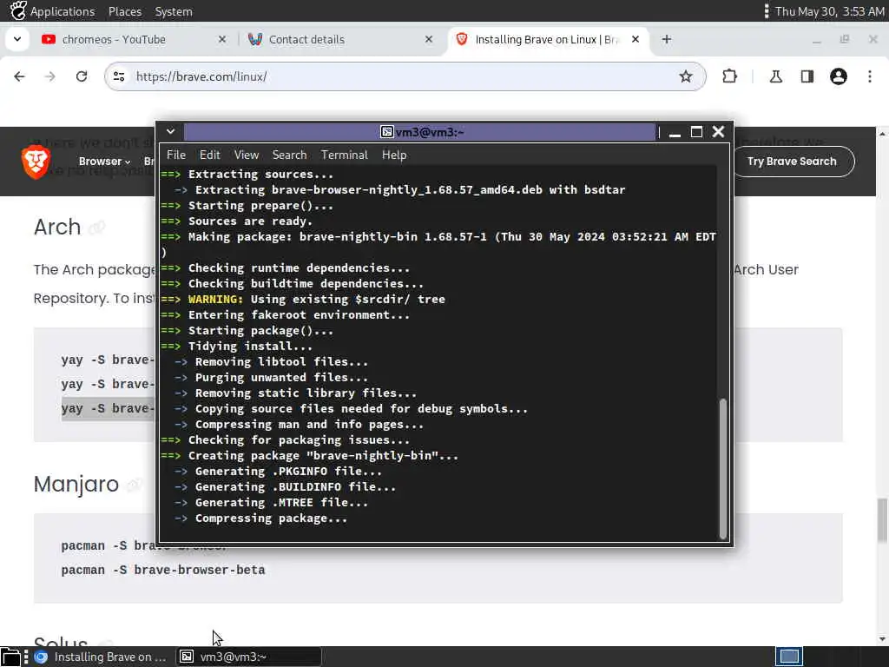Viewport: 889px width, 667px height.
Task: Switch to vm3@vm3:~ taskbar window
Action: 249,657
